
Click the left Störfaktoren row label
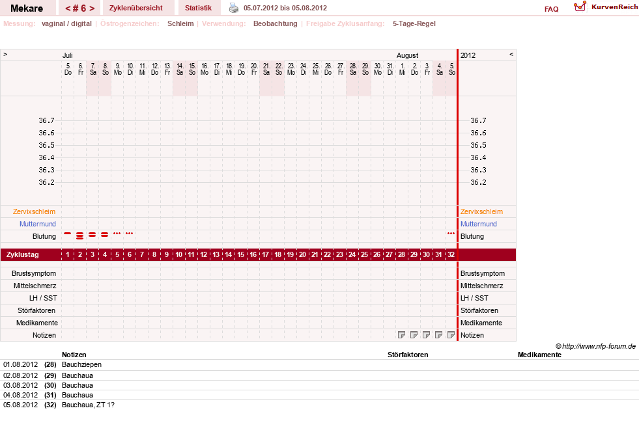pyautogui.click(x=36, y=310)
